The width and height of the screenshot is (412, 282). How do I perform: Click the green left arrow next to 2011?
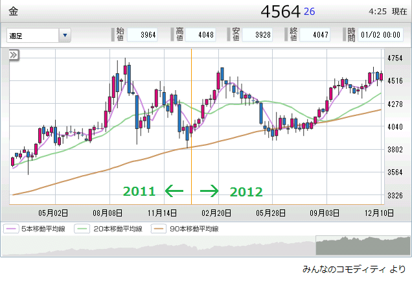tap(174, 191)
